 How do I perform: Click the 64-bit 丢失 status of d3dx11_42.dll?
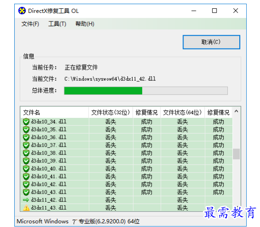pos(183,200)
